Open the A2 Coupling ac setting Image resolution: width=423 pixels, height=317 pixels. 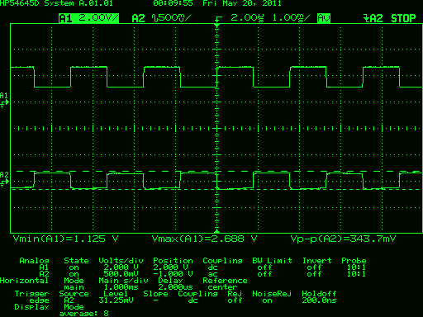pyautogui.click(x=212, y=274)
